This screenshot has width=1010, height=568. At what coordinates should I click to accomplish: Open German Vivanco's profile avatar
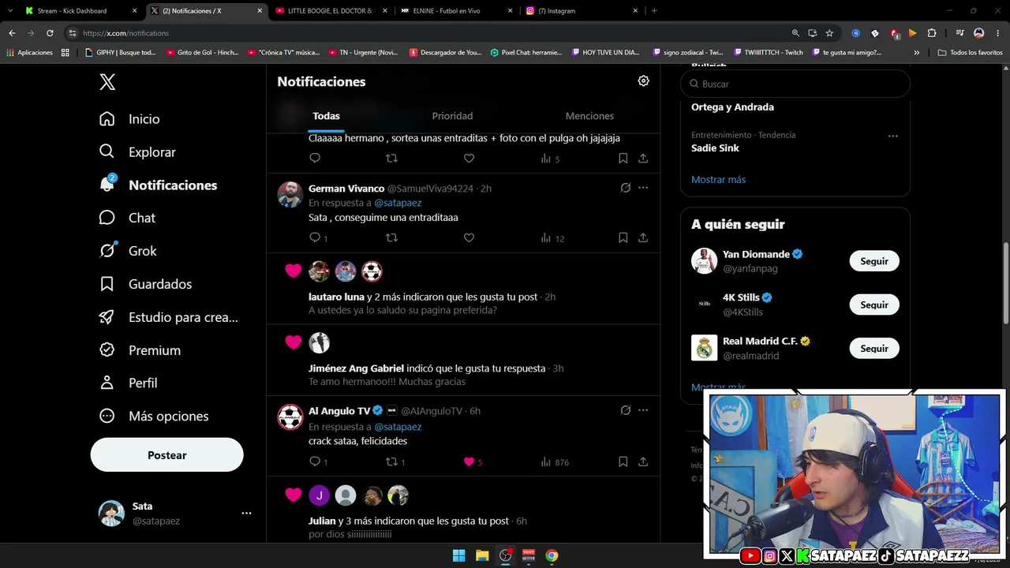point(290,194)
